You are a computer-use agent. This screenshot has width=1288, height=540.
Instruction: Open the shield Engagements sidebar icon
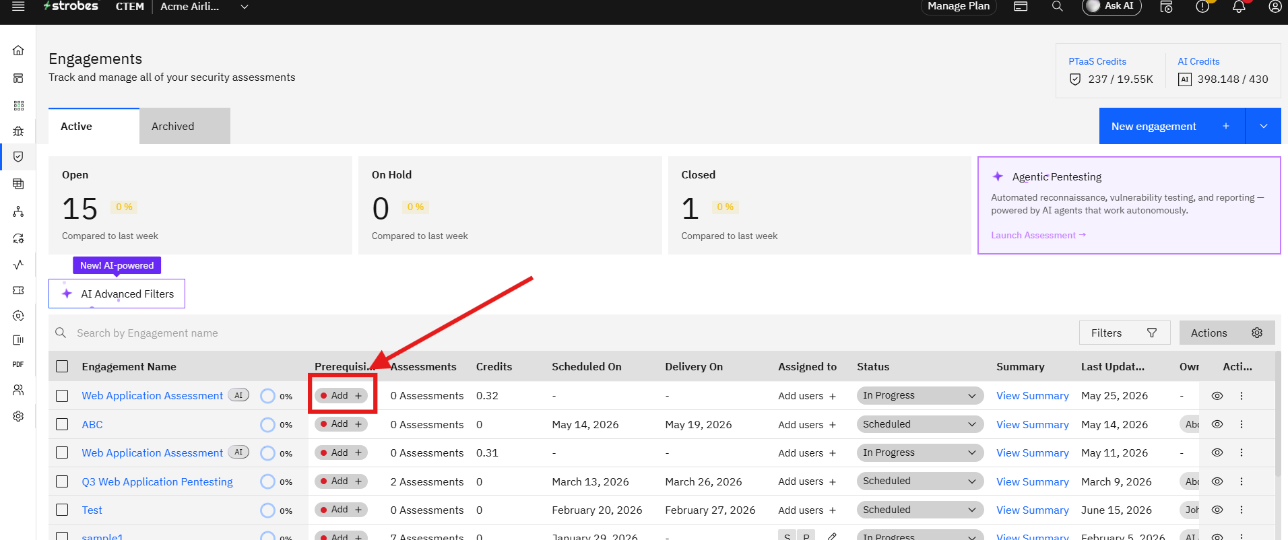[x=18, y=157]
